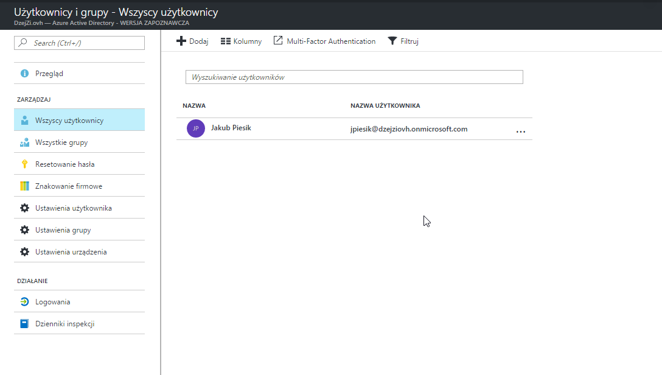The height and width of the screenshot is (375, 662).
Task: Click the Resetowanie hasła key icon
Action: tap(24, 164)
